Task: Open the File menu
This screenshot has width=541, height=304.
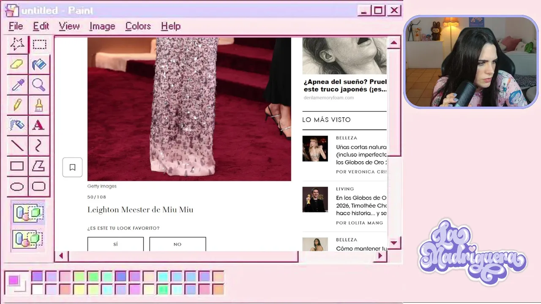Action: (x=16, y=26)
